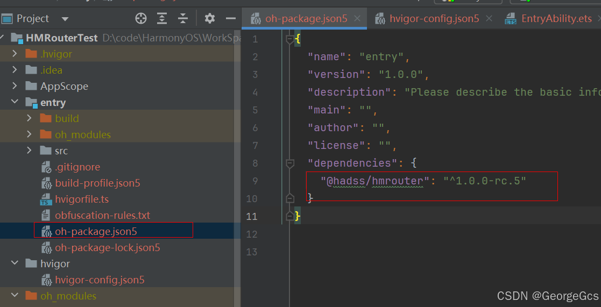Collapse all items in Project panel
This screenshot has height=307, width=601.
click(183, 18)
